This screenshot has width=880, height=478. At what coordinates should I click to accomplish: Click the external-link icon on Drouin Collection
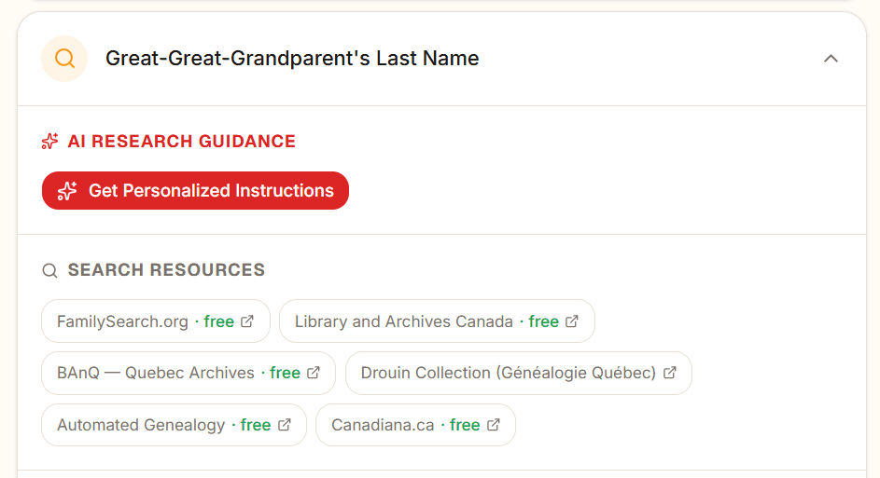669,373
